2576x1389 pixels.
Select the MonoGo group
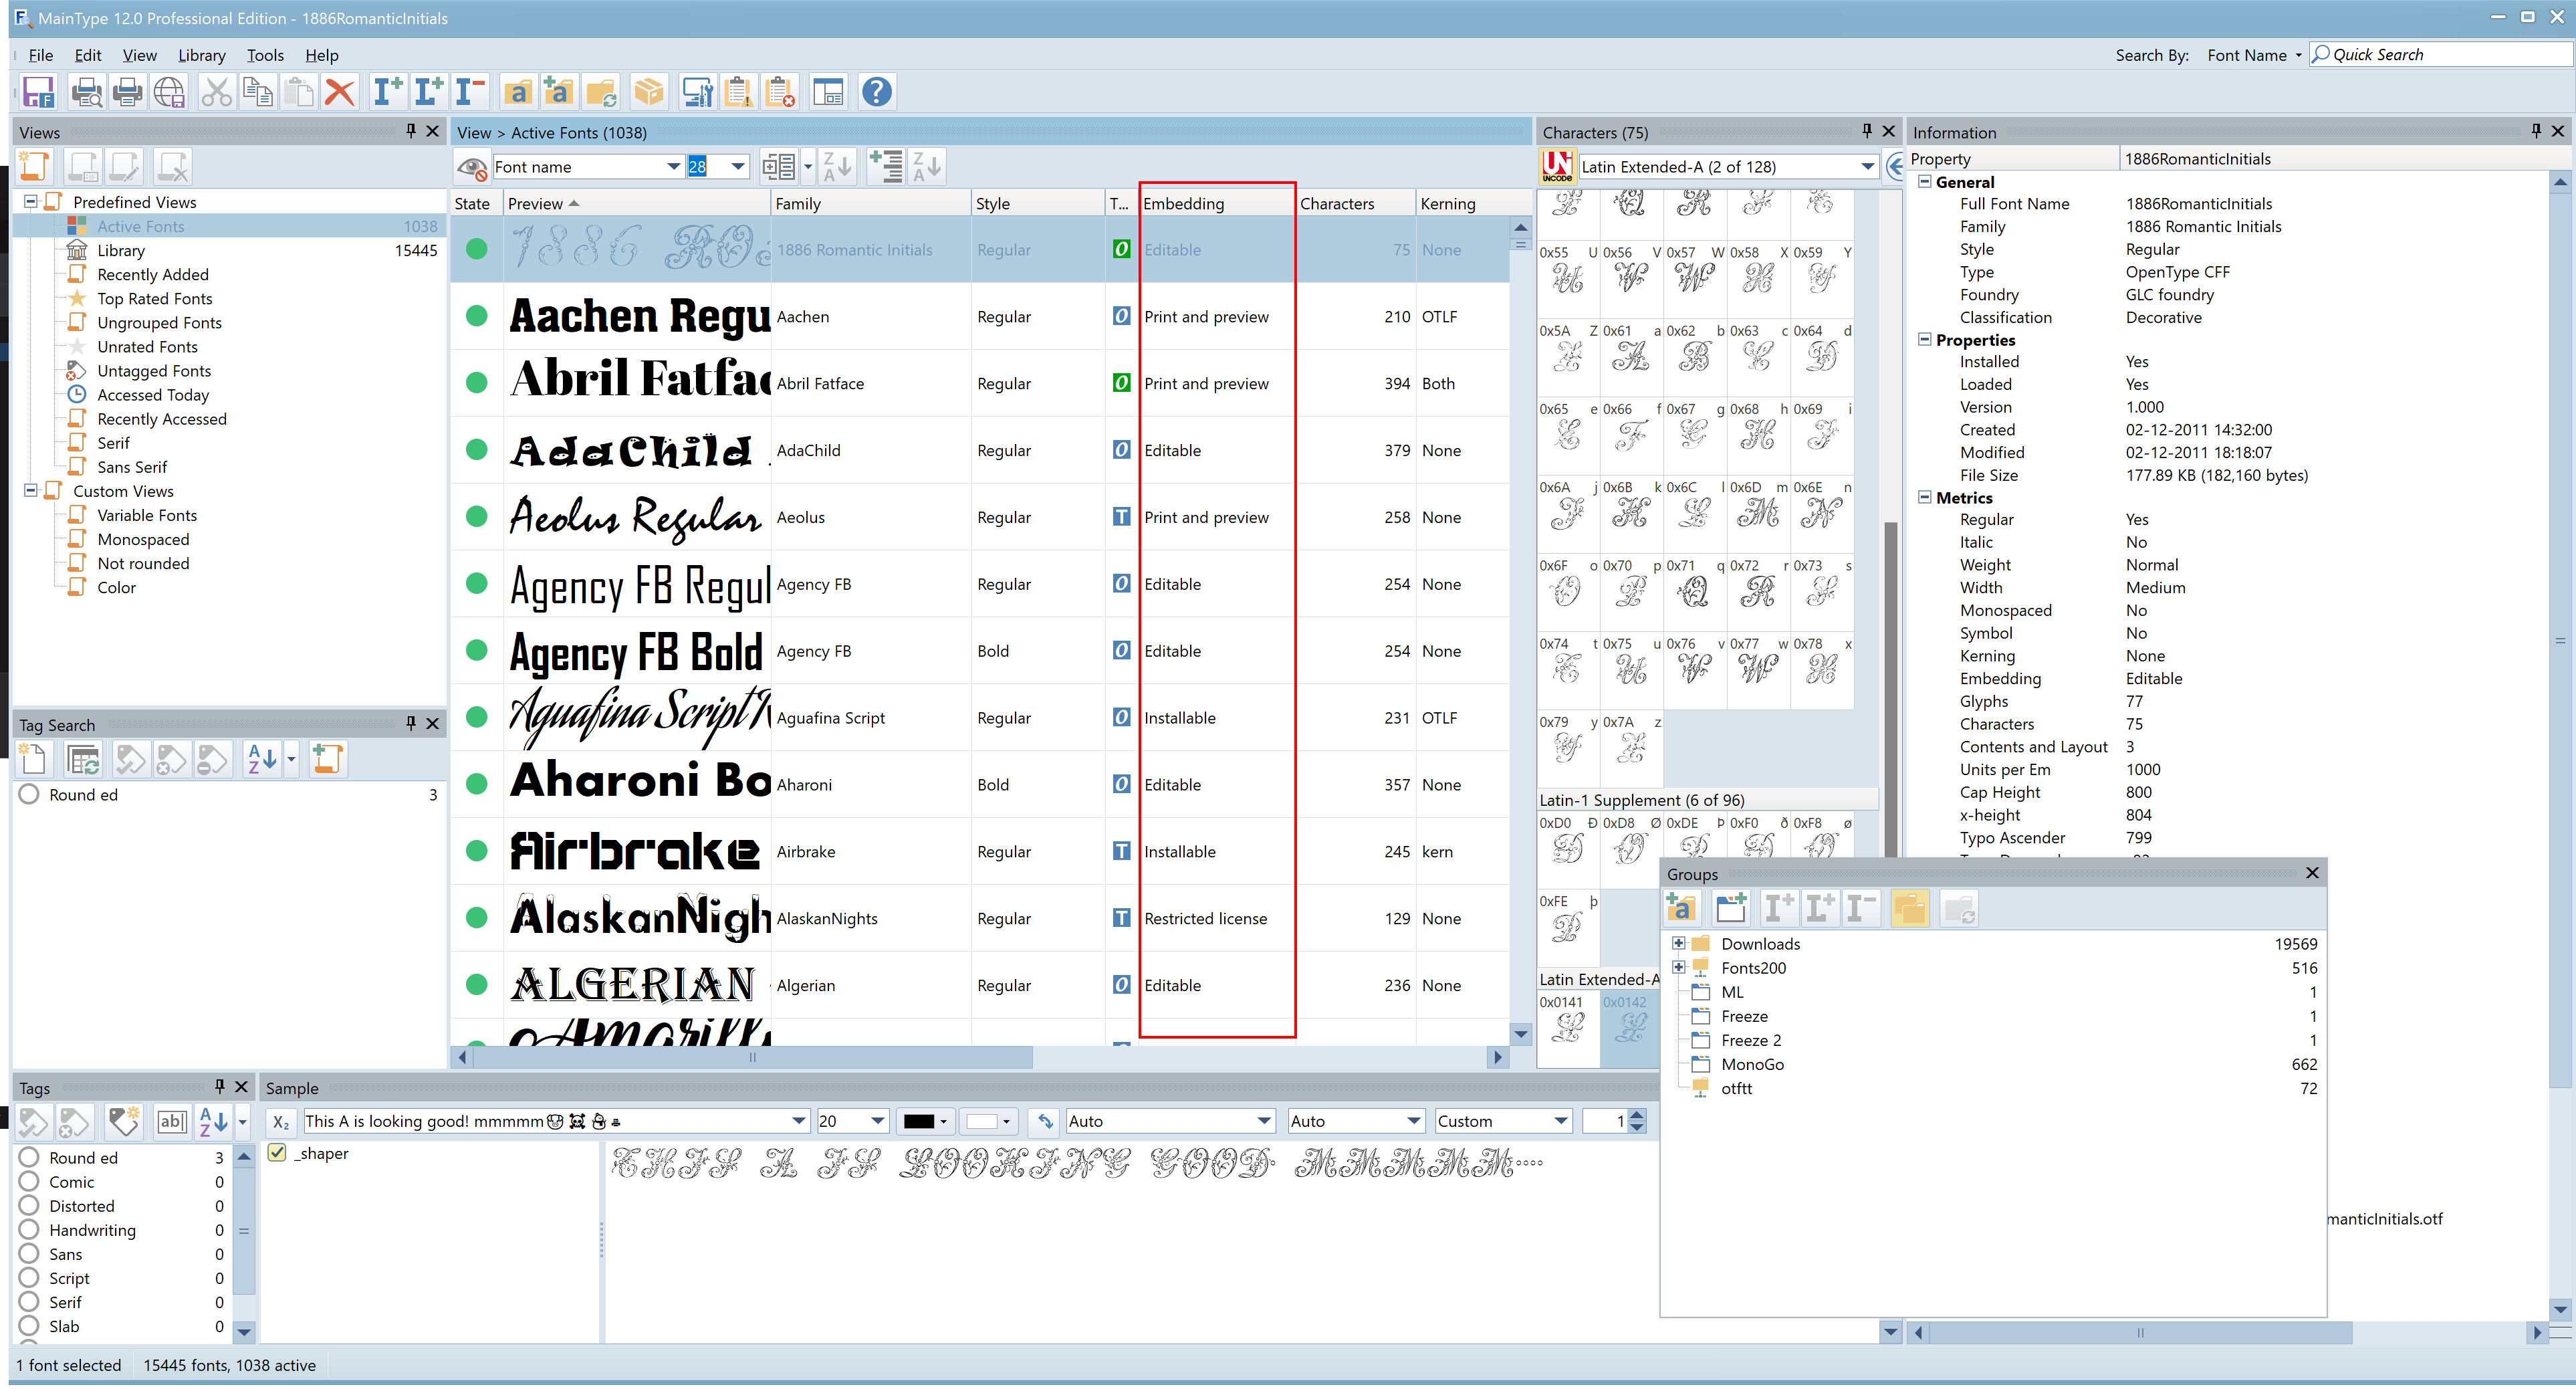click(x=1752, y=1064)
